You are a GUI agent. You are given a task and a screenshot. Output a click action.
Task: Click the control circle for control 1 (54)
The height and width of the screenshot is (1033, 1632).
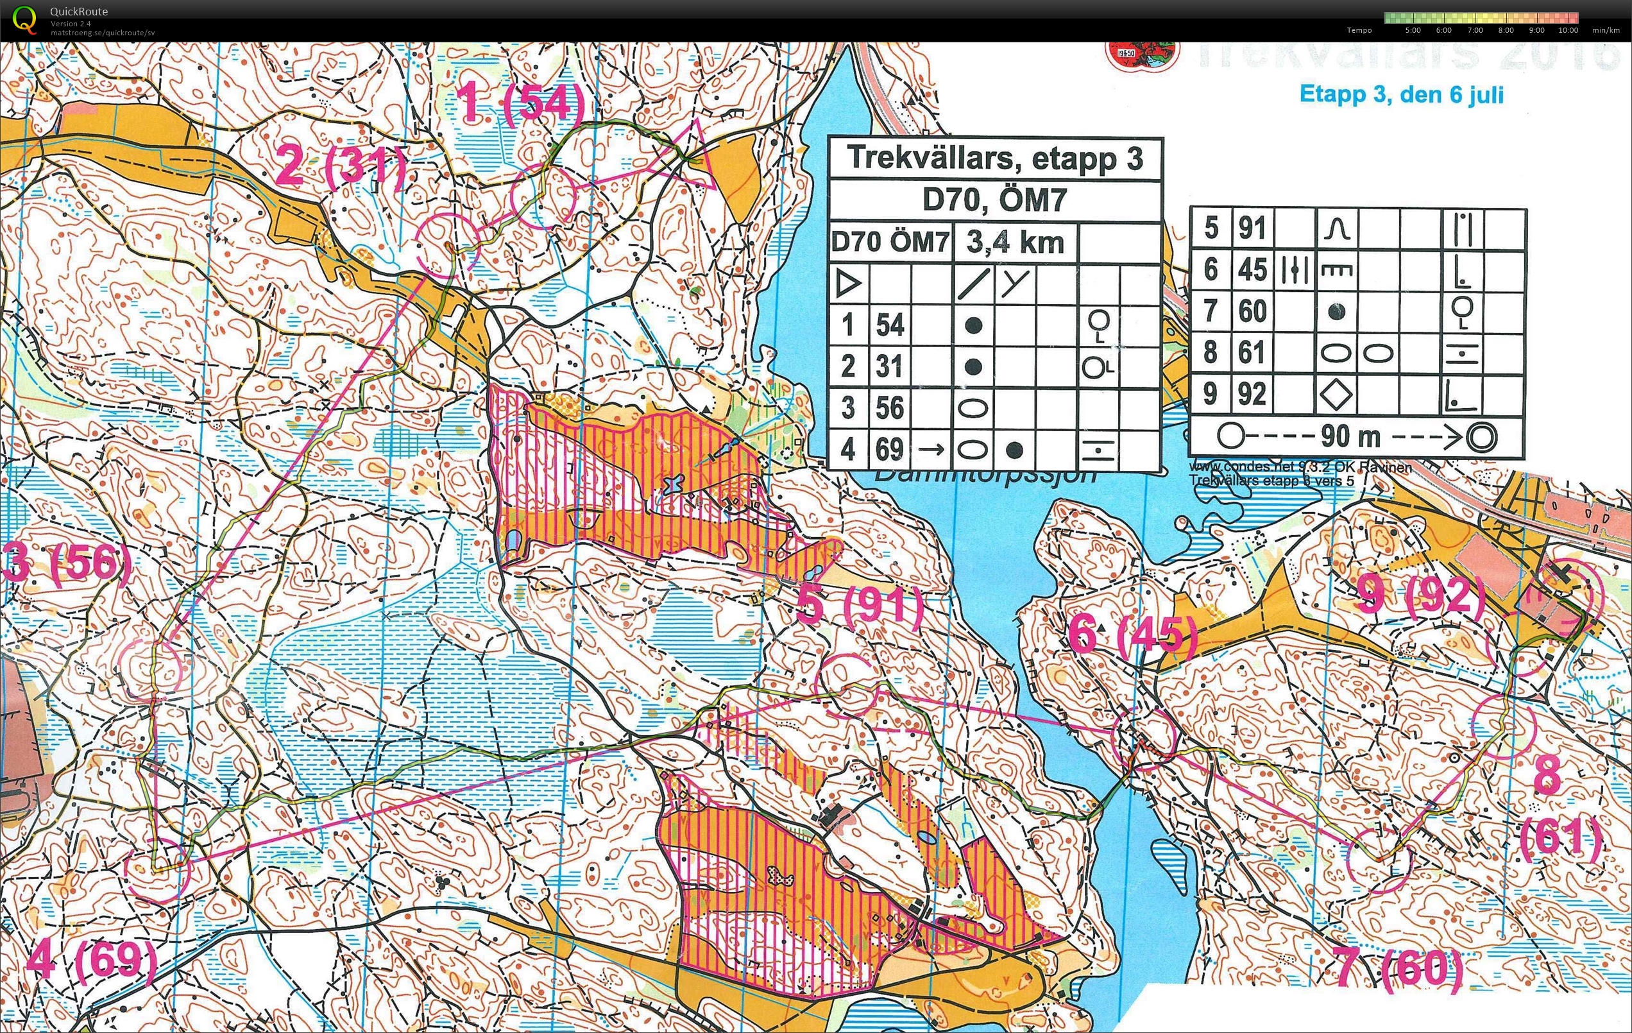coord(543,196)
